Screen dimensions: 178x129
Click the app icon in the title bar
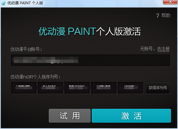[x=3, y=3]
